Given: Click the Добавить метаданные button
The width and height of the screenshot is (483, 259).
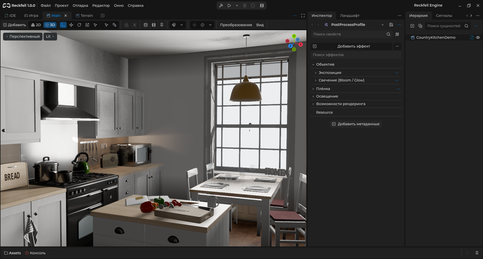Looking at the screenshot, I should click(x=356, y=124).
